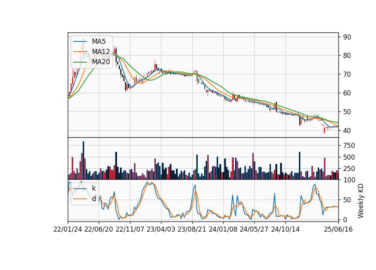Click the k legend label
This screenshot has width=376, height=270.
click(94, 188)
